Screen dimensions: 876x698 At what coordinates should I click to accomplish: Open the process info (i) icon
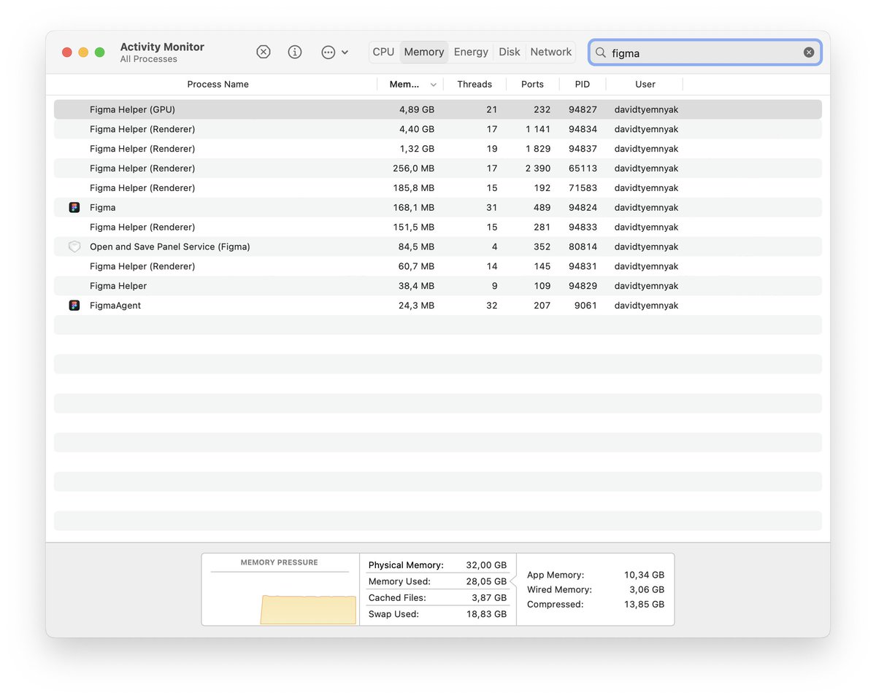pyautogui.click(x=295, y=52)
